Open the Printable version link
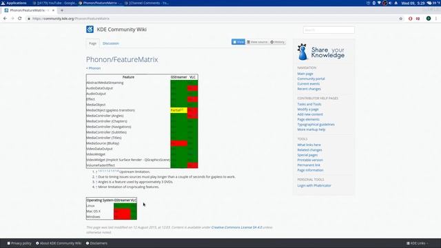Viewport: 441px width, 248px height. coord(310,160)
